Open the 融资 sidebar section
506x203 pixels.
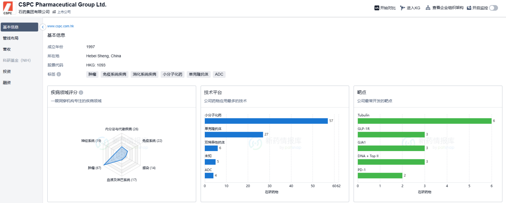pos(7,83)
